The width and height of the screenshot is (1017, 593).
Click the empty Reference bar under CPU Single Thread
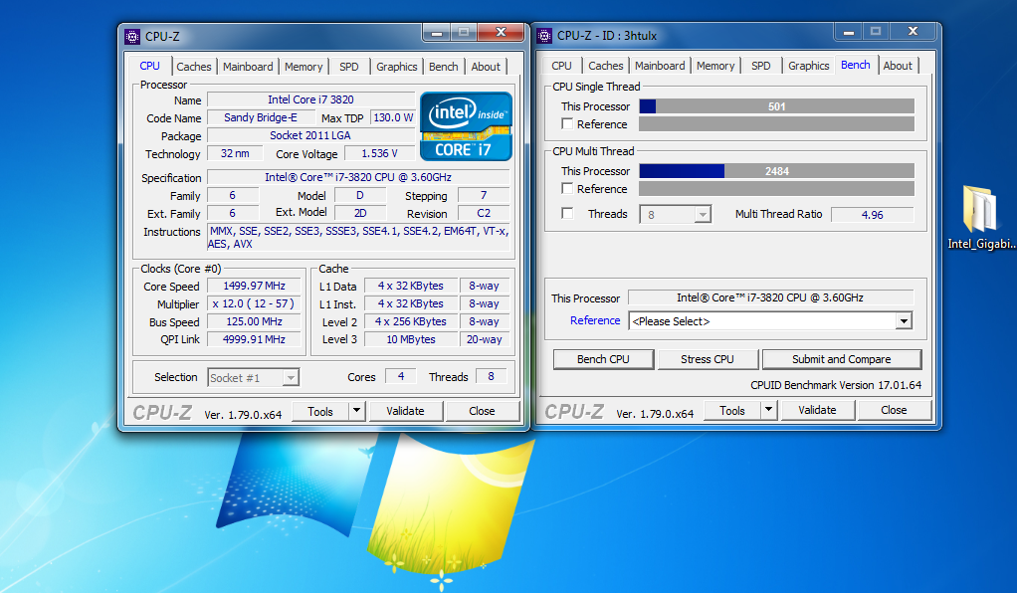777,124
